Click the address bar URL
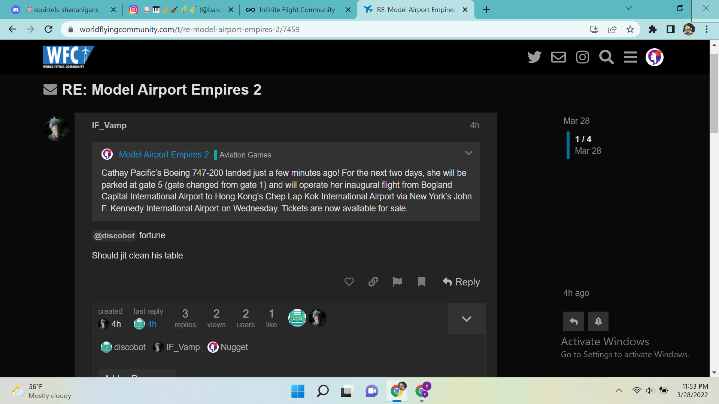Image resolution: width=719 pixels, height=404 pixels. (x=189, y=30)
